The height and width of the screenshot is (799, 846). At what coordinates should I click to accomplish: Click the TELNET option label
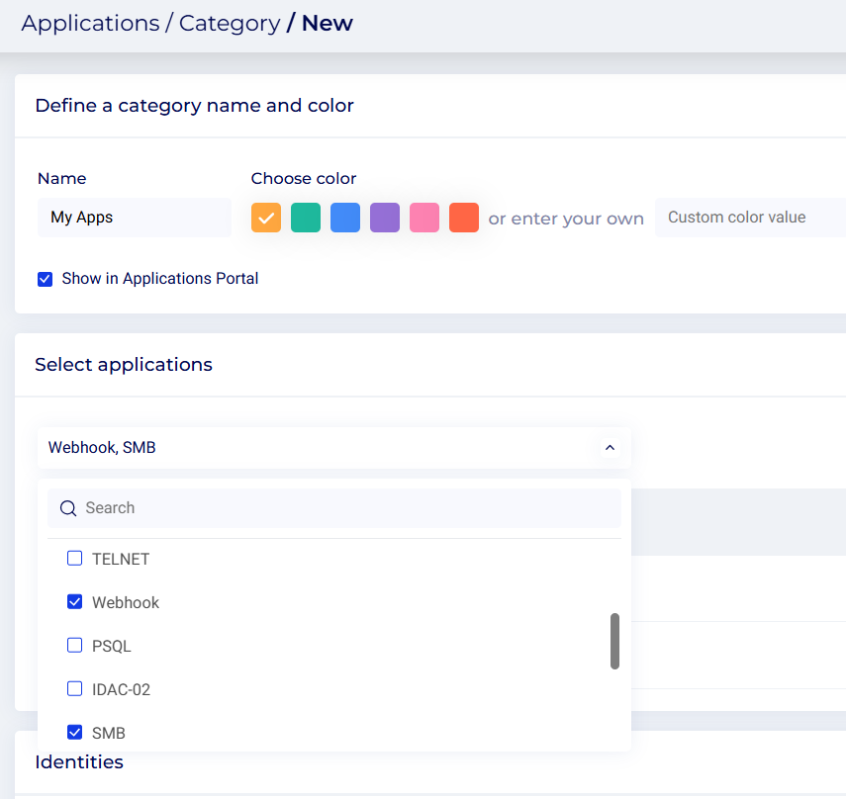coord(121,559)
